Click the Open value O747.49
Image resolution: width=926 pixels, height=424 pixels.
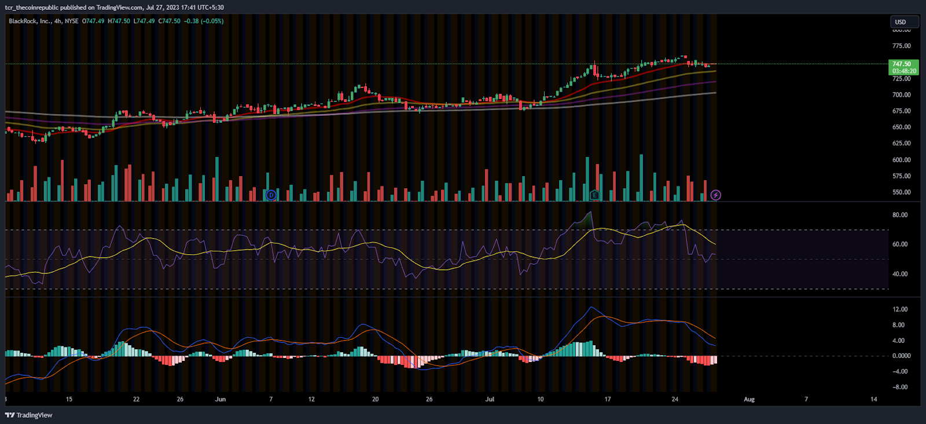[x=93, y=21]
